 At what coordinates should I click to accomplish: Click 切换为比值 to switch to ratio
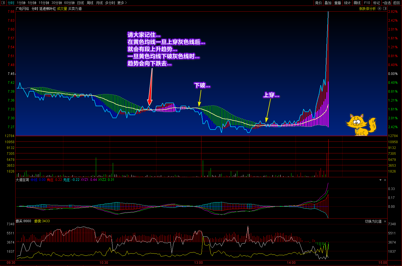point(373,221)
